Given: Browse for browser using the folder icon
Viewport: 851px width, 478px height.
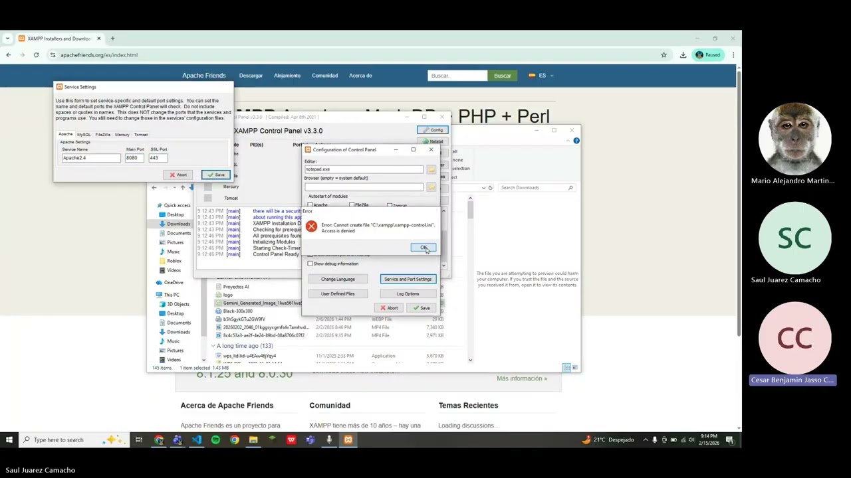Looking at the screenshot, I should [431, 187].
